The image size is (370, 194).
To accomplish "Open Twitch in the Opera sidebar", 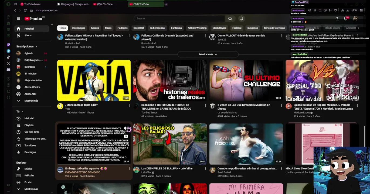I will coord(8,45).
